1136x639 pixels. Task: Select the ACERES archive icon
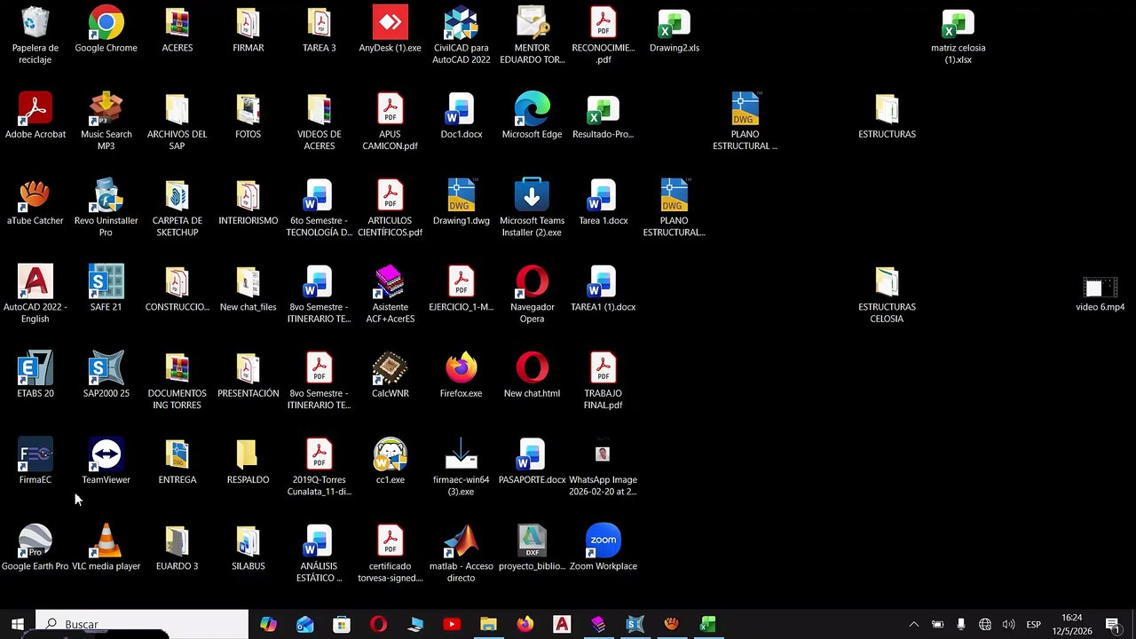177,30
